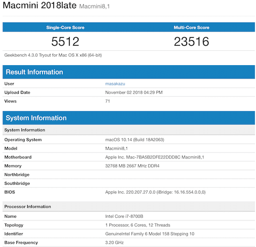This screenshot has height=247, width=256.
Task: Click the Model row value Macmini8,1
Action: 117,148
